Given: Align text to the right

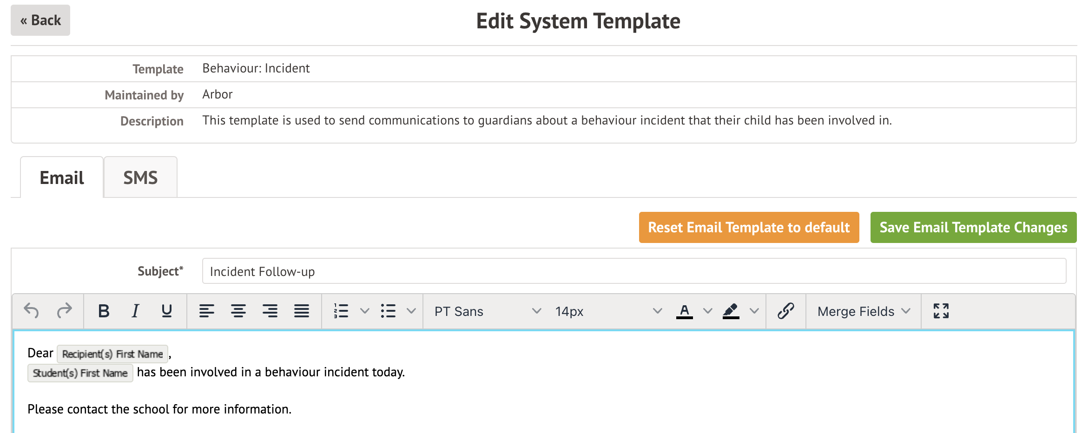Looking at the screenshot, I should (x=270, y=311).
